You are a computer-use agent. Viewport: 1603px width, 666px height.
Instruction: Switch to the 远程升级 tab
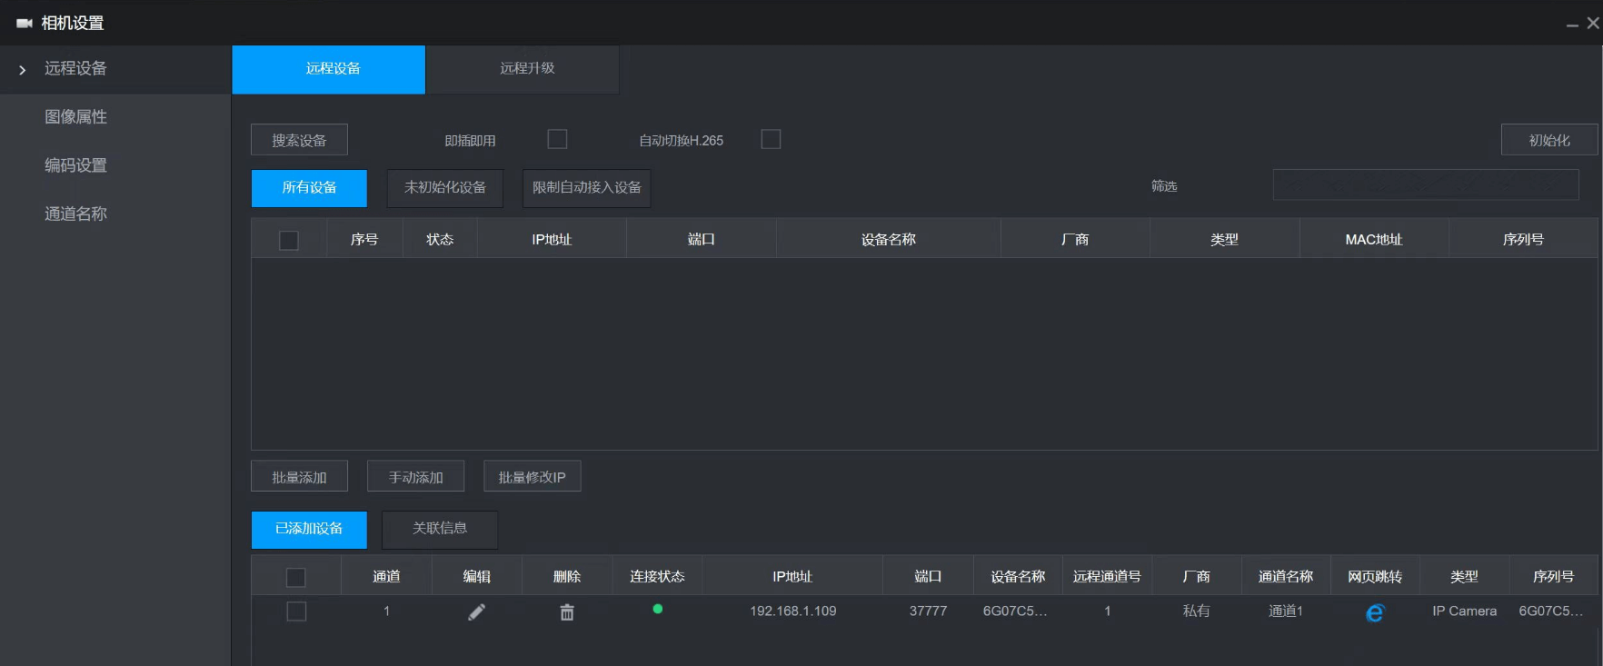coord(527,69)
